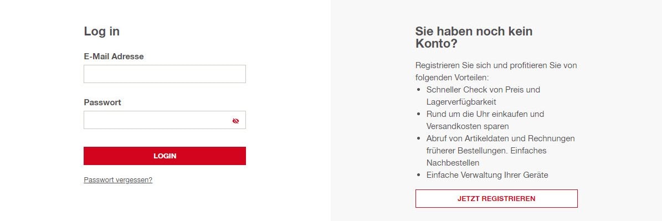Image resolution: width=662 pixels, height=221 pixels.
Task: Click the früherer Bestellungen. Einfaches text
Action: pyautogui.click(x=486, y=151)
